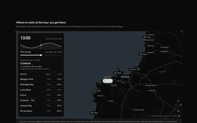
Task: Click the Carloggas map label
Action: click(164, 51)
